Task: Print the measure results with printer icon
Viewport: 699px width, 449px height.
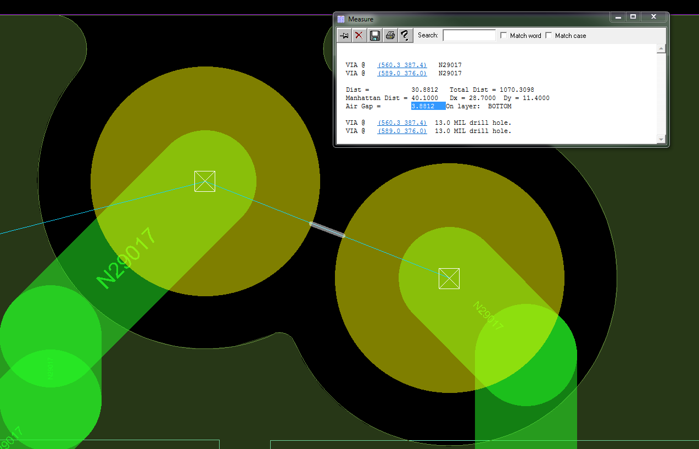Action: point(390,36)
